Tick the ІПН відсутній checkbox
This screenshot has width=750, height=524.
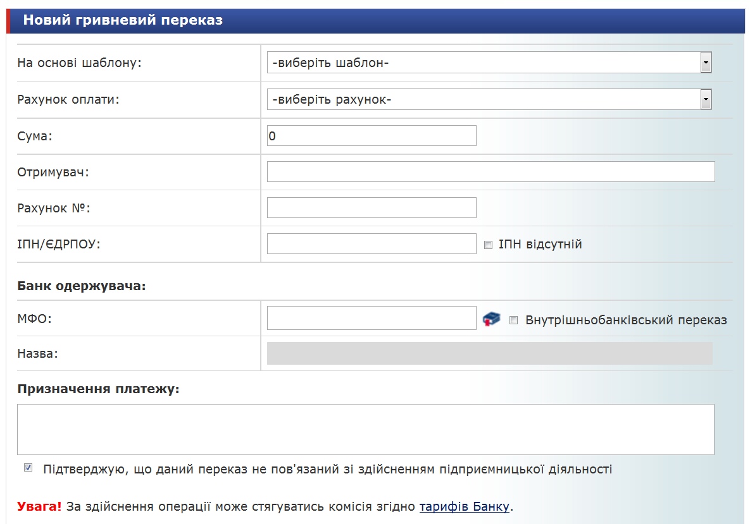pos(489,245)
